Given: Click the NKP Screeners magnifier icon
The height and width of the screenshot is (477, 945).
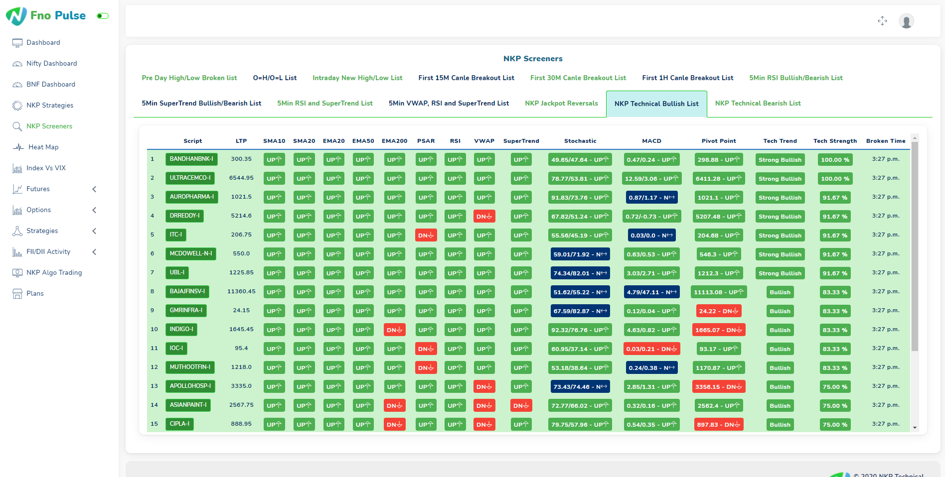Looking at the screenshot, I should [x=17, y=126].
